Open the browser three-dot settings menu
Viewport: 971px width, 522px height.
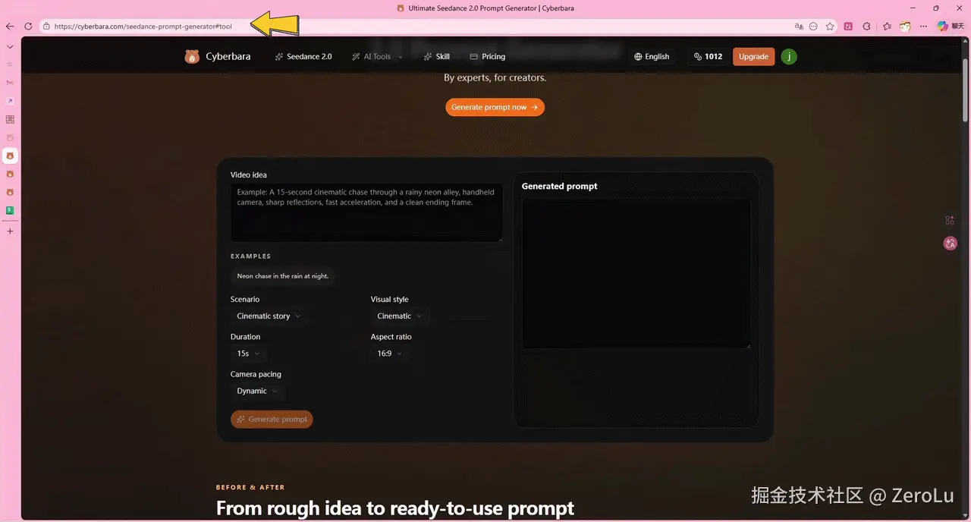click(922, 26)
